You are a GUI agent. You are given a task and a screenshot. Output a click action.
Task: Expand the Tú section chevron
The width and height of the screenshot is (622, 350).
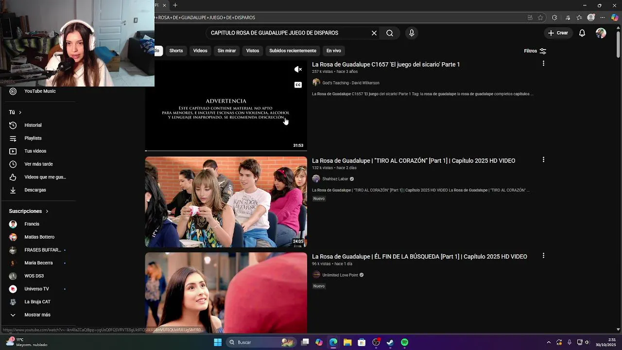[x=20, y=112]
